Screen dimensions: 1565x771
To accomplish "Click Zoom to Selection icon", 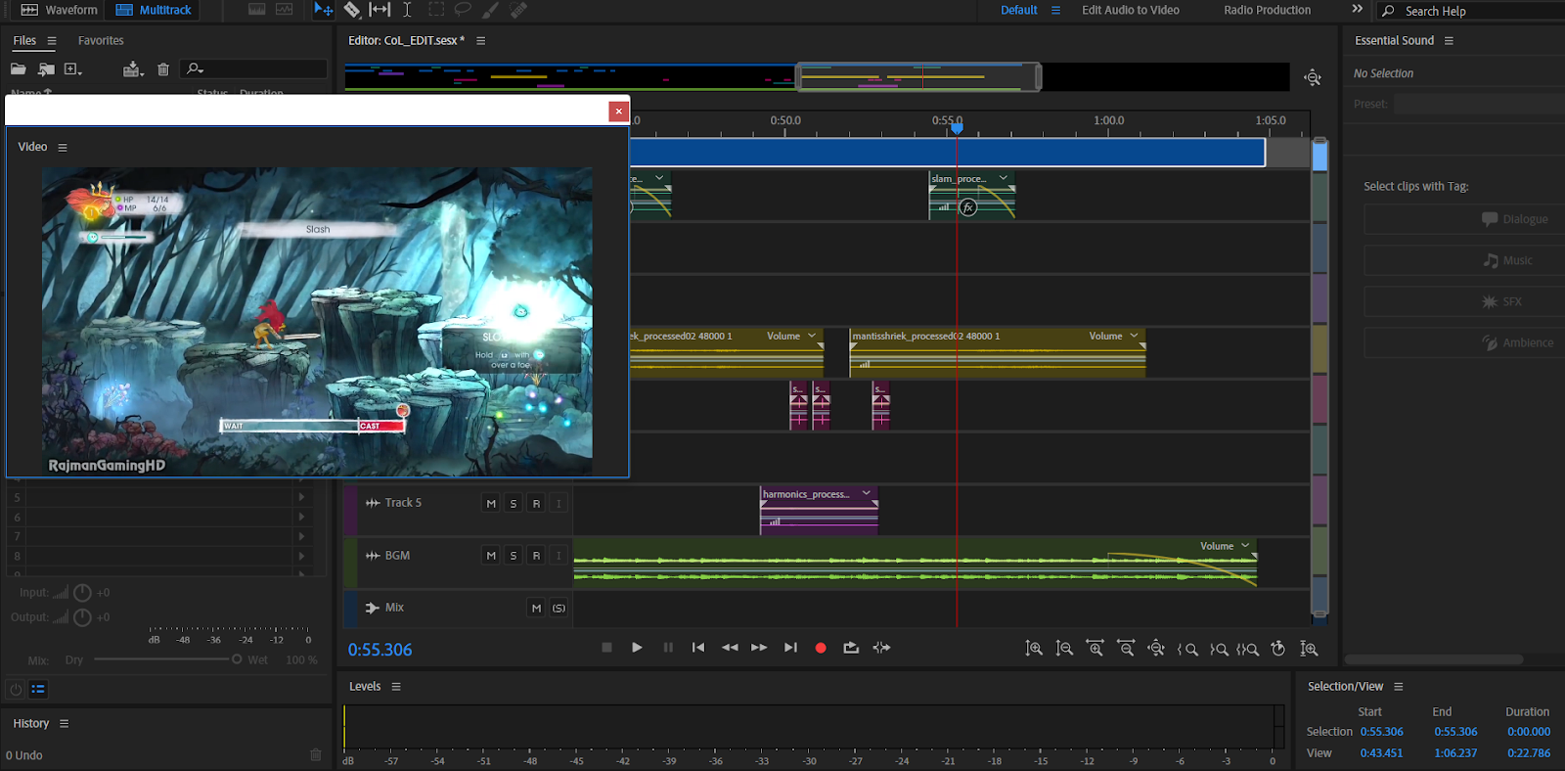I will coord(1247,649).
